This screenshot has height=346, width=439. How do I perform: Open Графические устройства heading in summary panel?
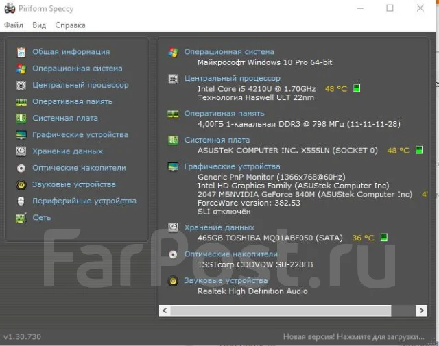232,166
